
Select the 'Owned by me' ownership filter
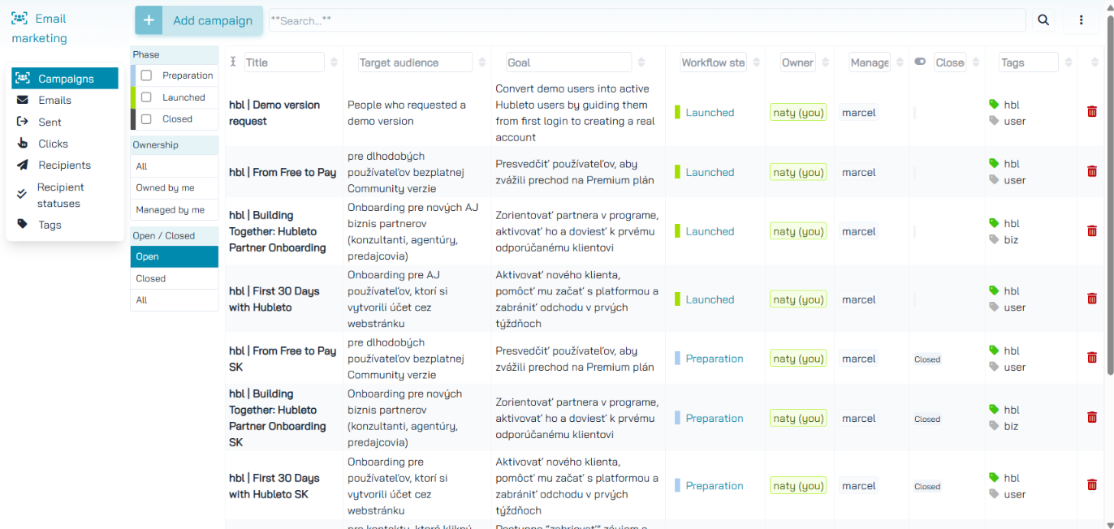(175, 188)
